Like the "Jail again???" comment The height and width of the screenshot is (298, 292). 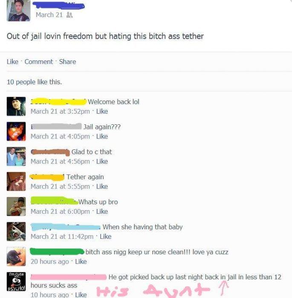tap(102, 137)
